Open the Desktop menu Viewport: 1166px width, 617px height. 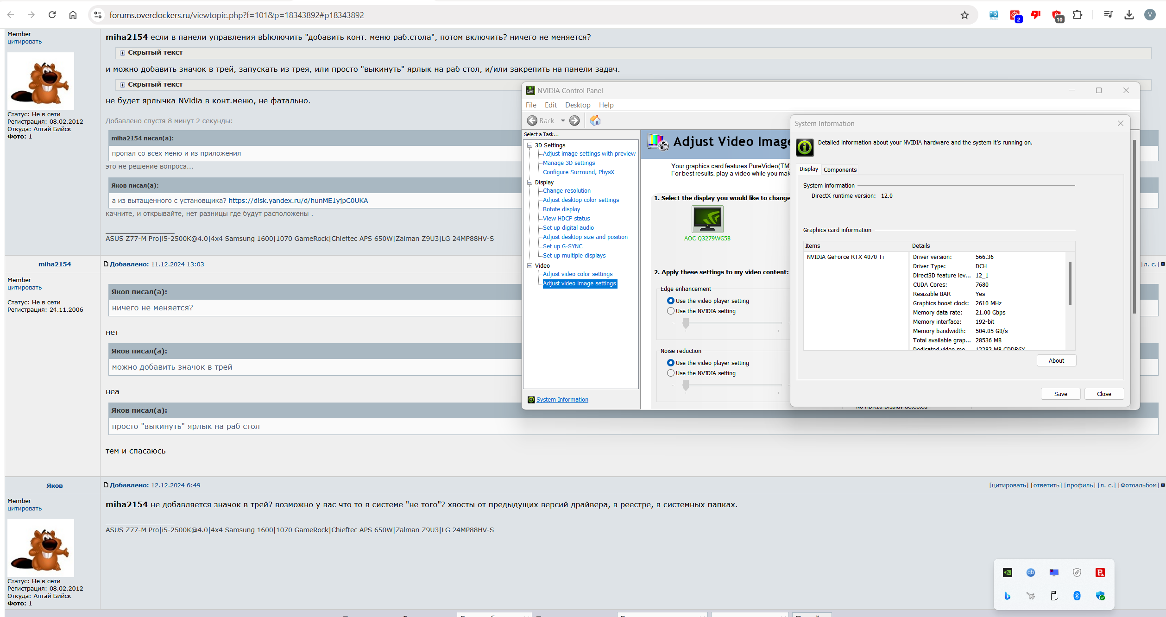[x=577, y=105]
